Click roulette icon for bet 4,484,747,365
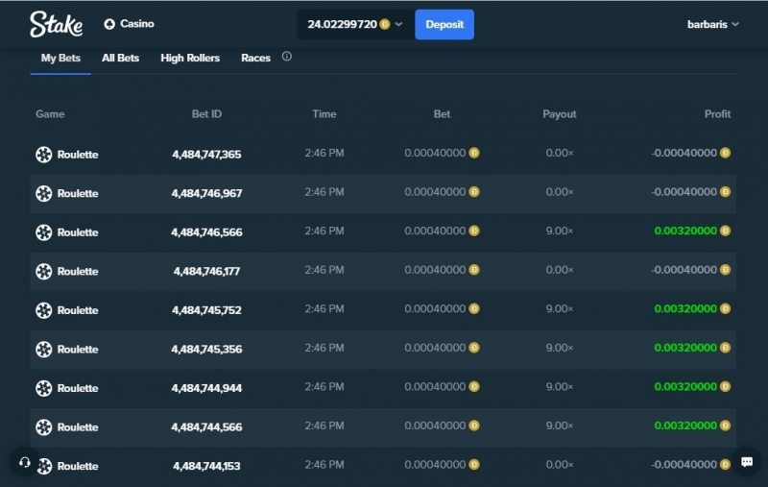 click(x=43, y=155)
